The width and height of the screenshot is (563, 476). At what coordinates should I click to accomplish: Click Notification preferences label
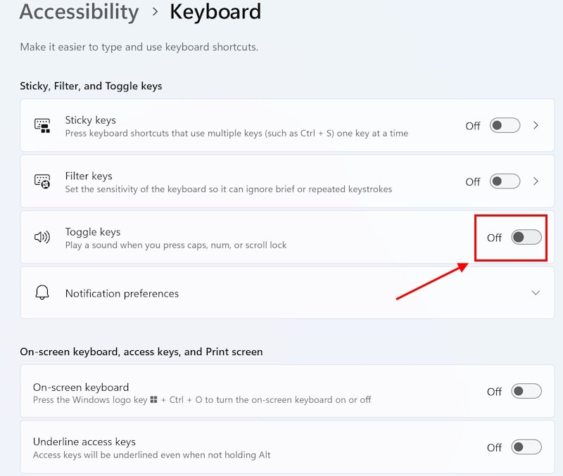[x=122, y=293]
